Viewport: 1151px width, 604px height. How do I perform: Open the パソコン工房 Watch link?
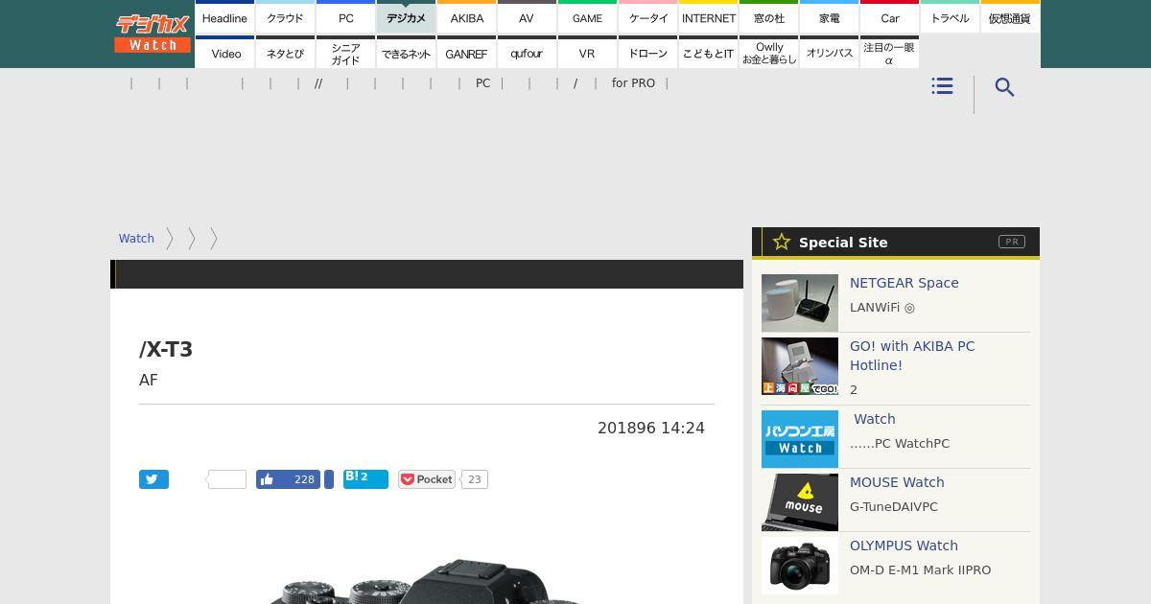coord(875,419)
